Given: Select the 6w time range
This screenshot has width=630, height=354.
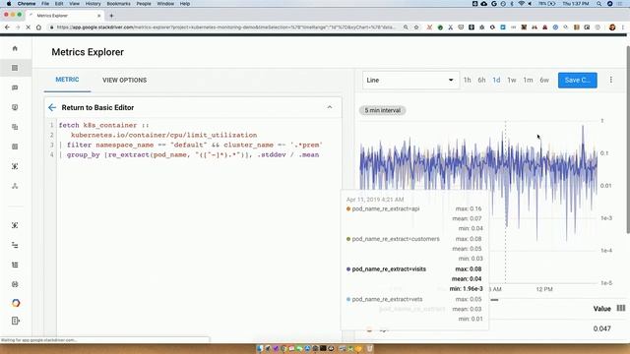Looking at the screenshot, I should click(544, 80).
